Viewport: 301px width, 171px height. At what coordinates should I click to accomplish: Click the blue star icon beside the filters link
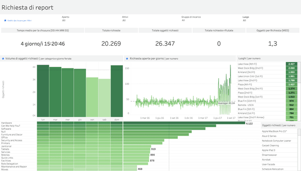click(5, 20)
